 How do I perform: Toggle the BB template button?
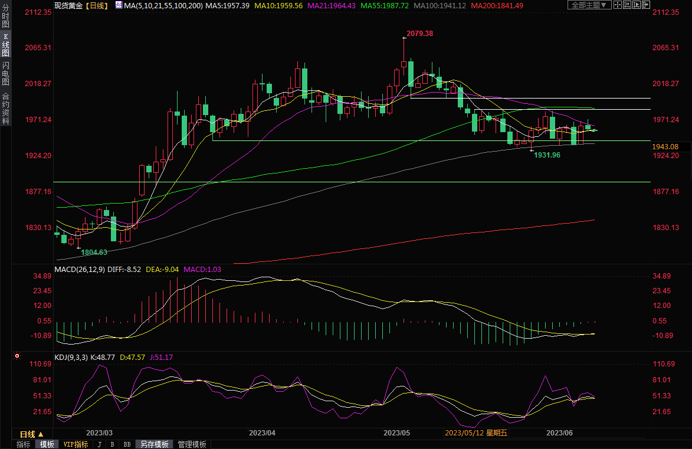[x=126, y=444]
